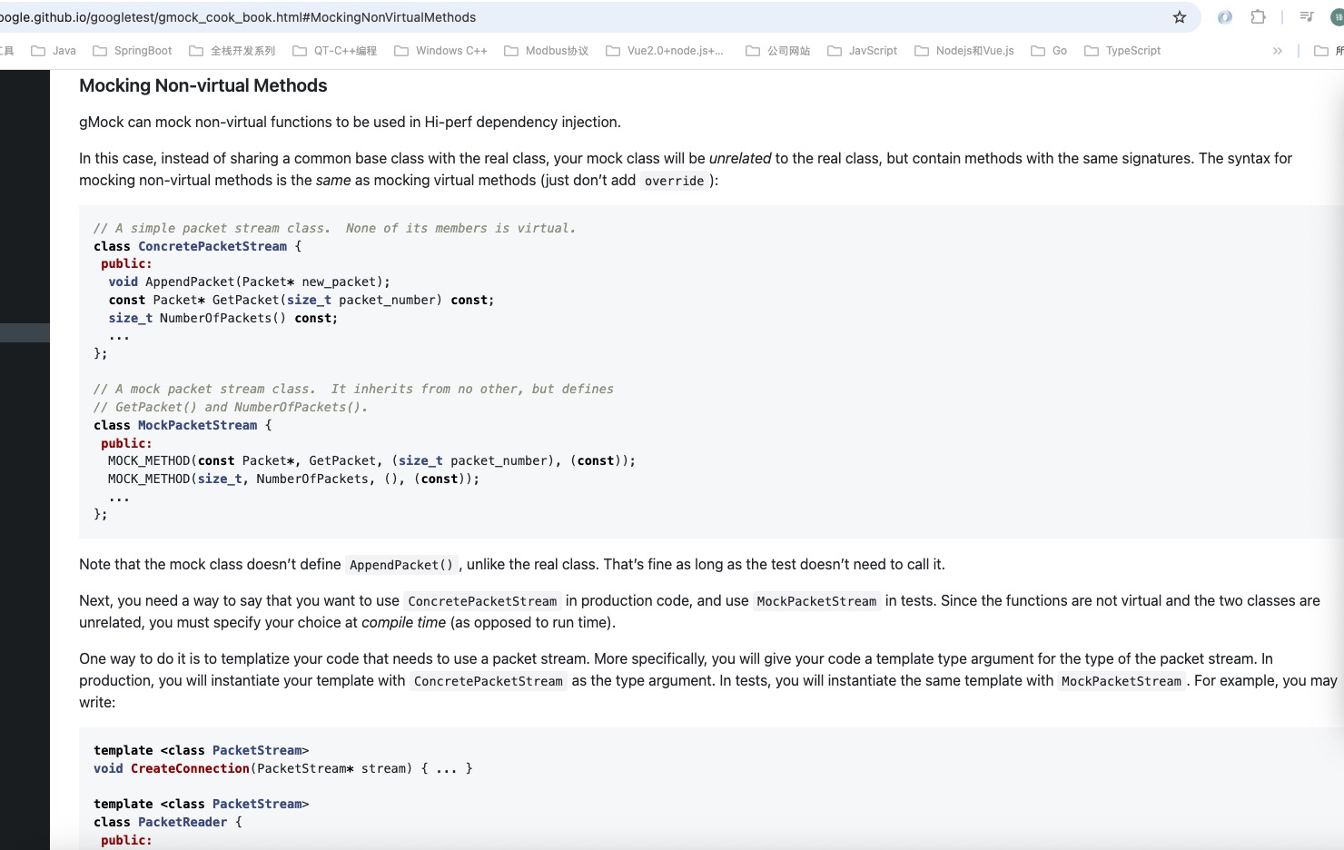
Task: Click the sentence starting 'gMock can mock non-virtual'
Action: (x=350, y=123)
